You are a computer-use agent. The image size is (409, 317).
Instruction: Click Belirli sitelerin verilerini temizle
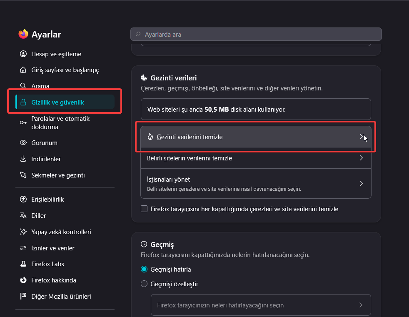[256, 158]
